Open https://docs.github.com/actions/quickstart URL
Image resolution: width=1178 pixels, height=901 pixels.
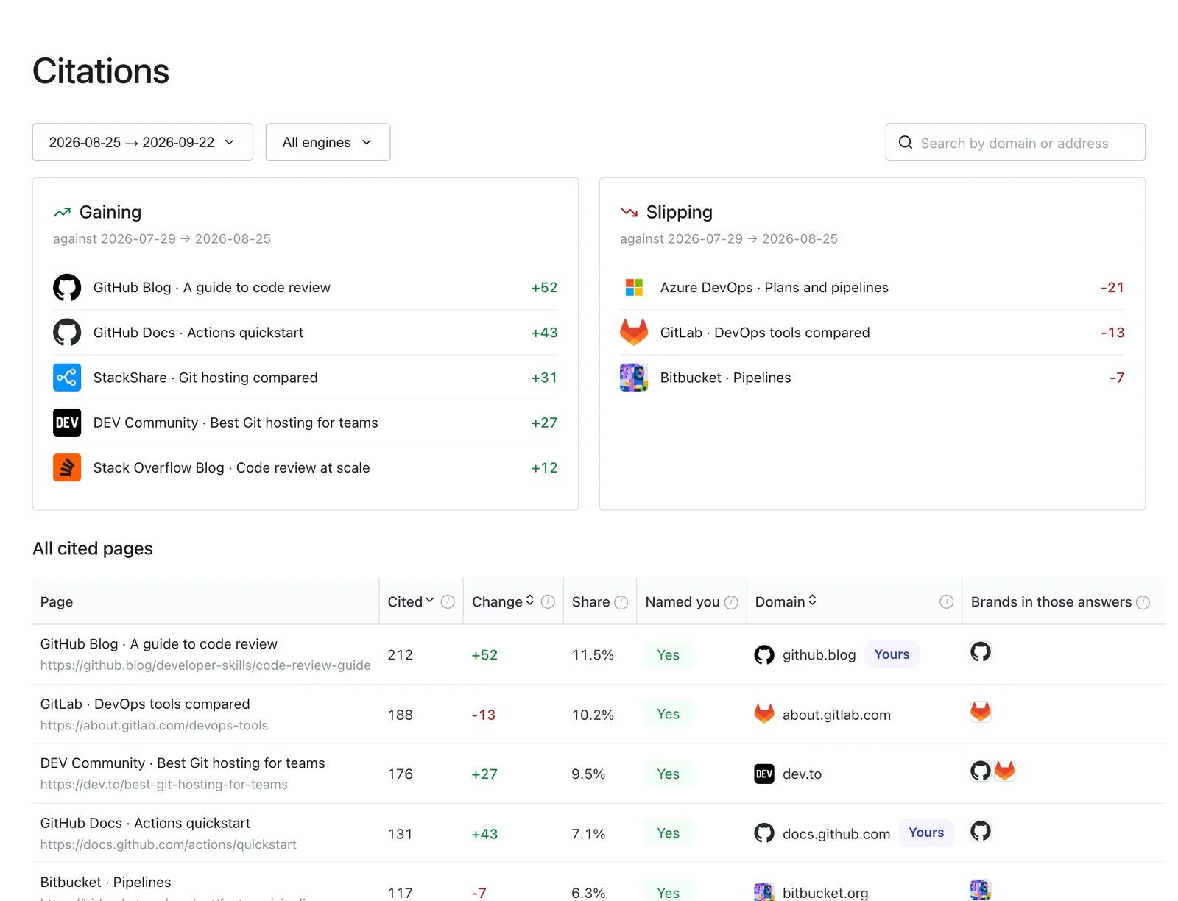[169, 845]
